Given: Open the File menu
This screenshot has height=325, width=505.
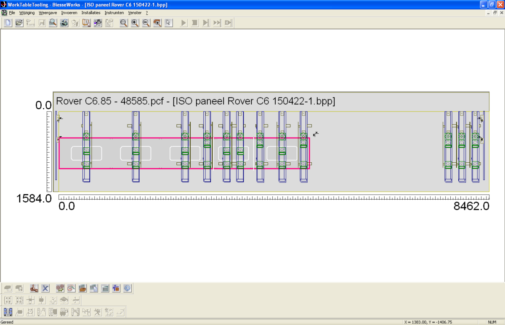Looking at the screenshot, I should click(12, 13).
